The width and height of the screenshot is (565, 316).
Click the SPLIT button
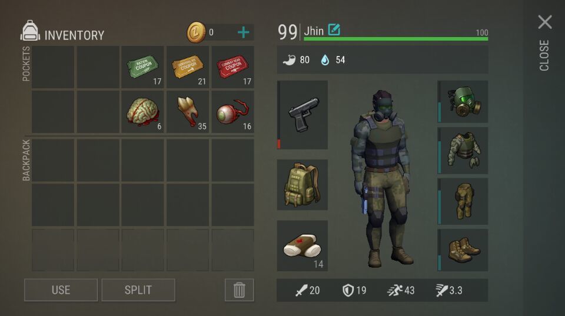(x=138, y=290)
